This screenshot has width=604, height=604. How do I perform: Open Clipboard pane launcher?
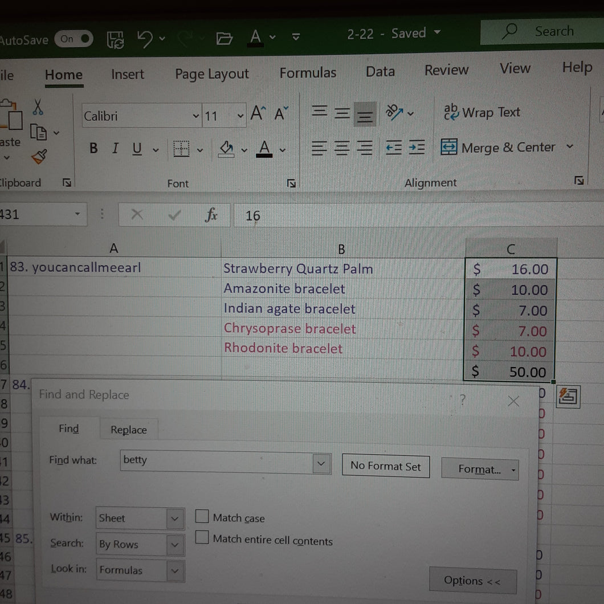coord(67,182)
